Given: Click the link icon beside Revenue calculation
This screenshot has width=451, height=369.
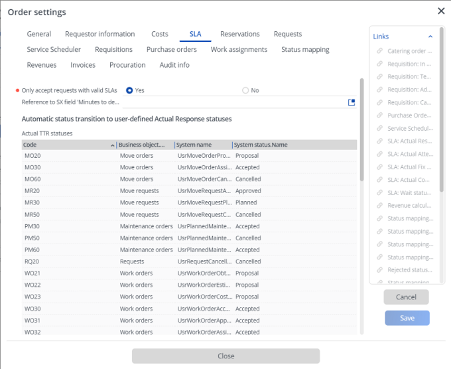Looking at the screenshot, I should pos(379,206).
